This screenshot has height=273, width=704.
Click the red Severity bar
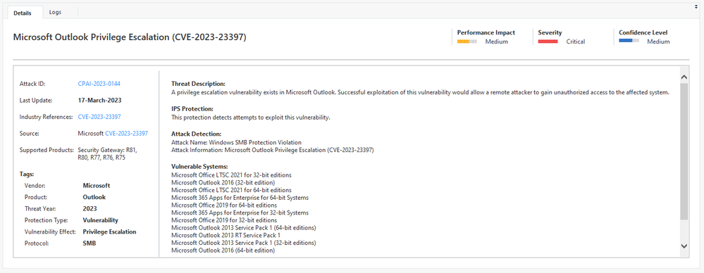(548, 42)
